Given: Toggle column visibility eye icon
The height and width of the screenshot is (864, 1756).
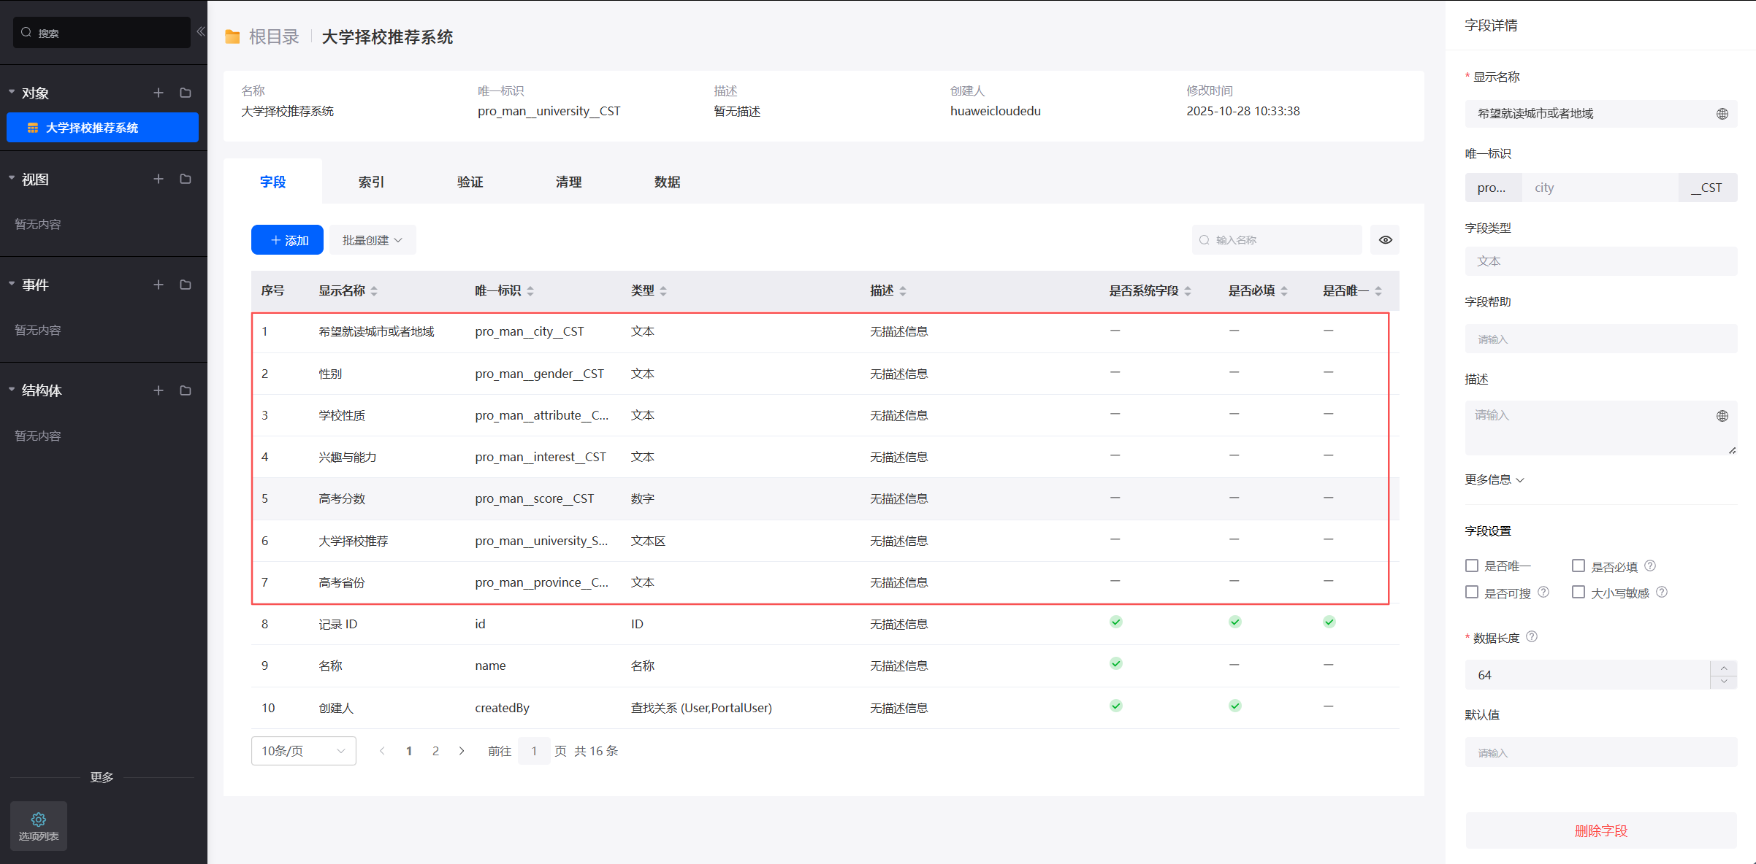Looking at the screenshot, I should click(x=1385, y=240).
